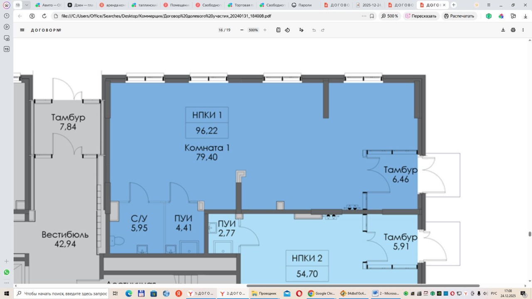Open WhatsApp from the browser sidebar

click(6, 272)
